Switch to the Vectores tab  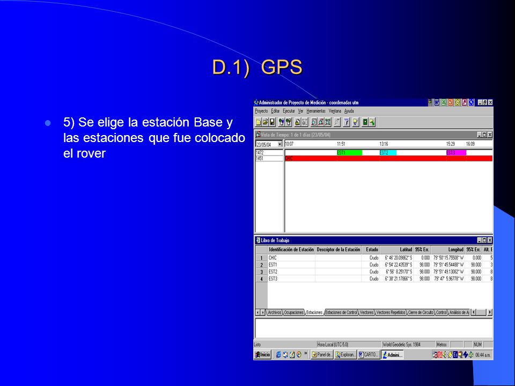(x=366, y=313)
